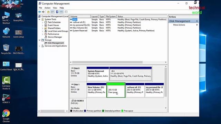Select the Recycle Bin desktop icon

pos(6,49)
